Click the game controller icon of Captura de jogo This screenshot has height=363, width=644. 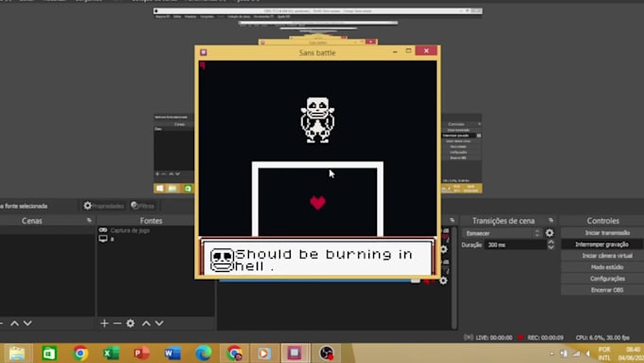pos(102,230)
